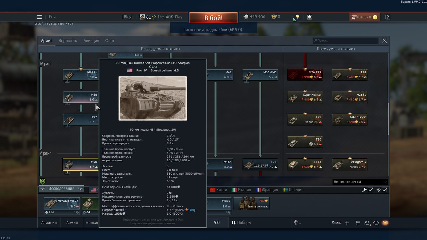427x240 pixels.
Task: Select the premium T28 card
Action: pyautogui.click(x=350, y=75)
